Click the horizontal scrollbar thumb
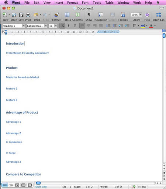The image size is (166, 189). [38, 183]
